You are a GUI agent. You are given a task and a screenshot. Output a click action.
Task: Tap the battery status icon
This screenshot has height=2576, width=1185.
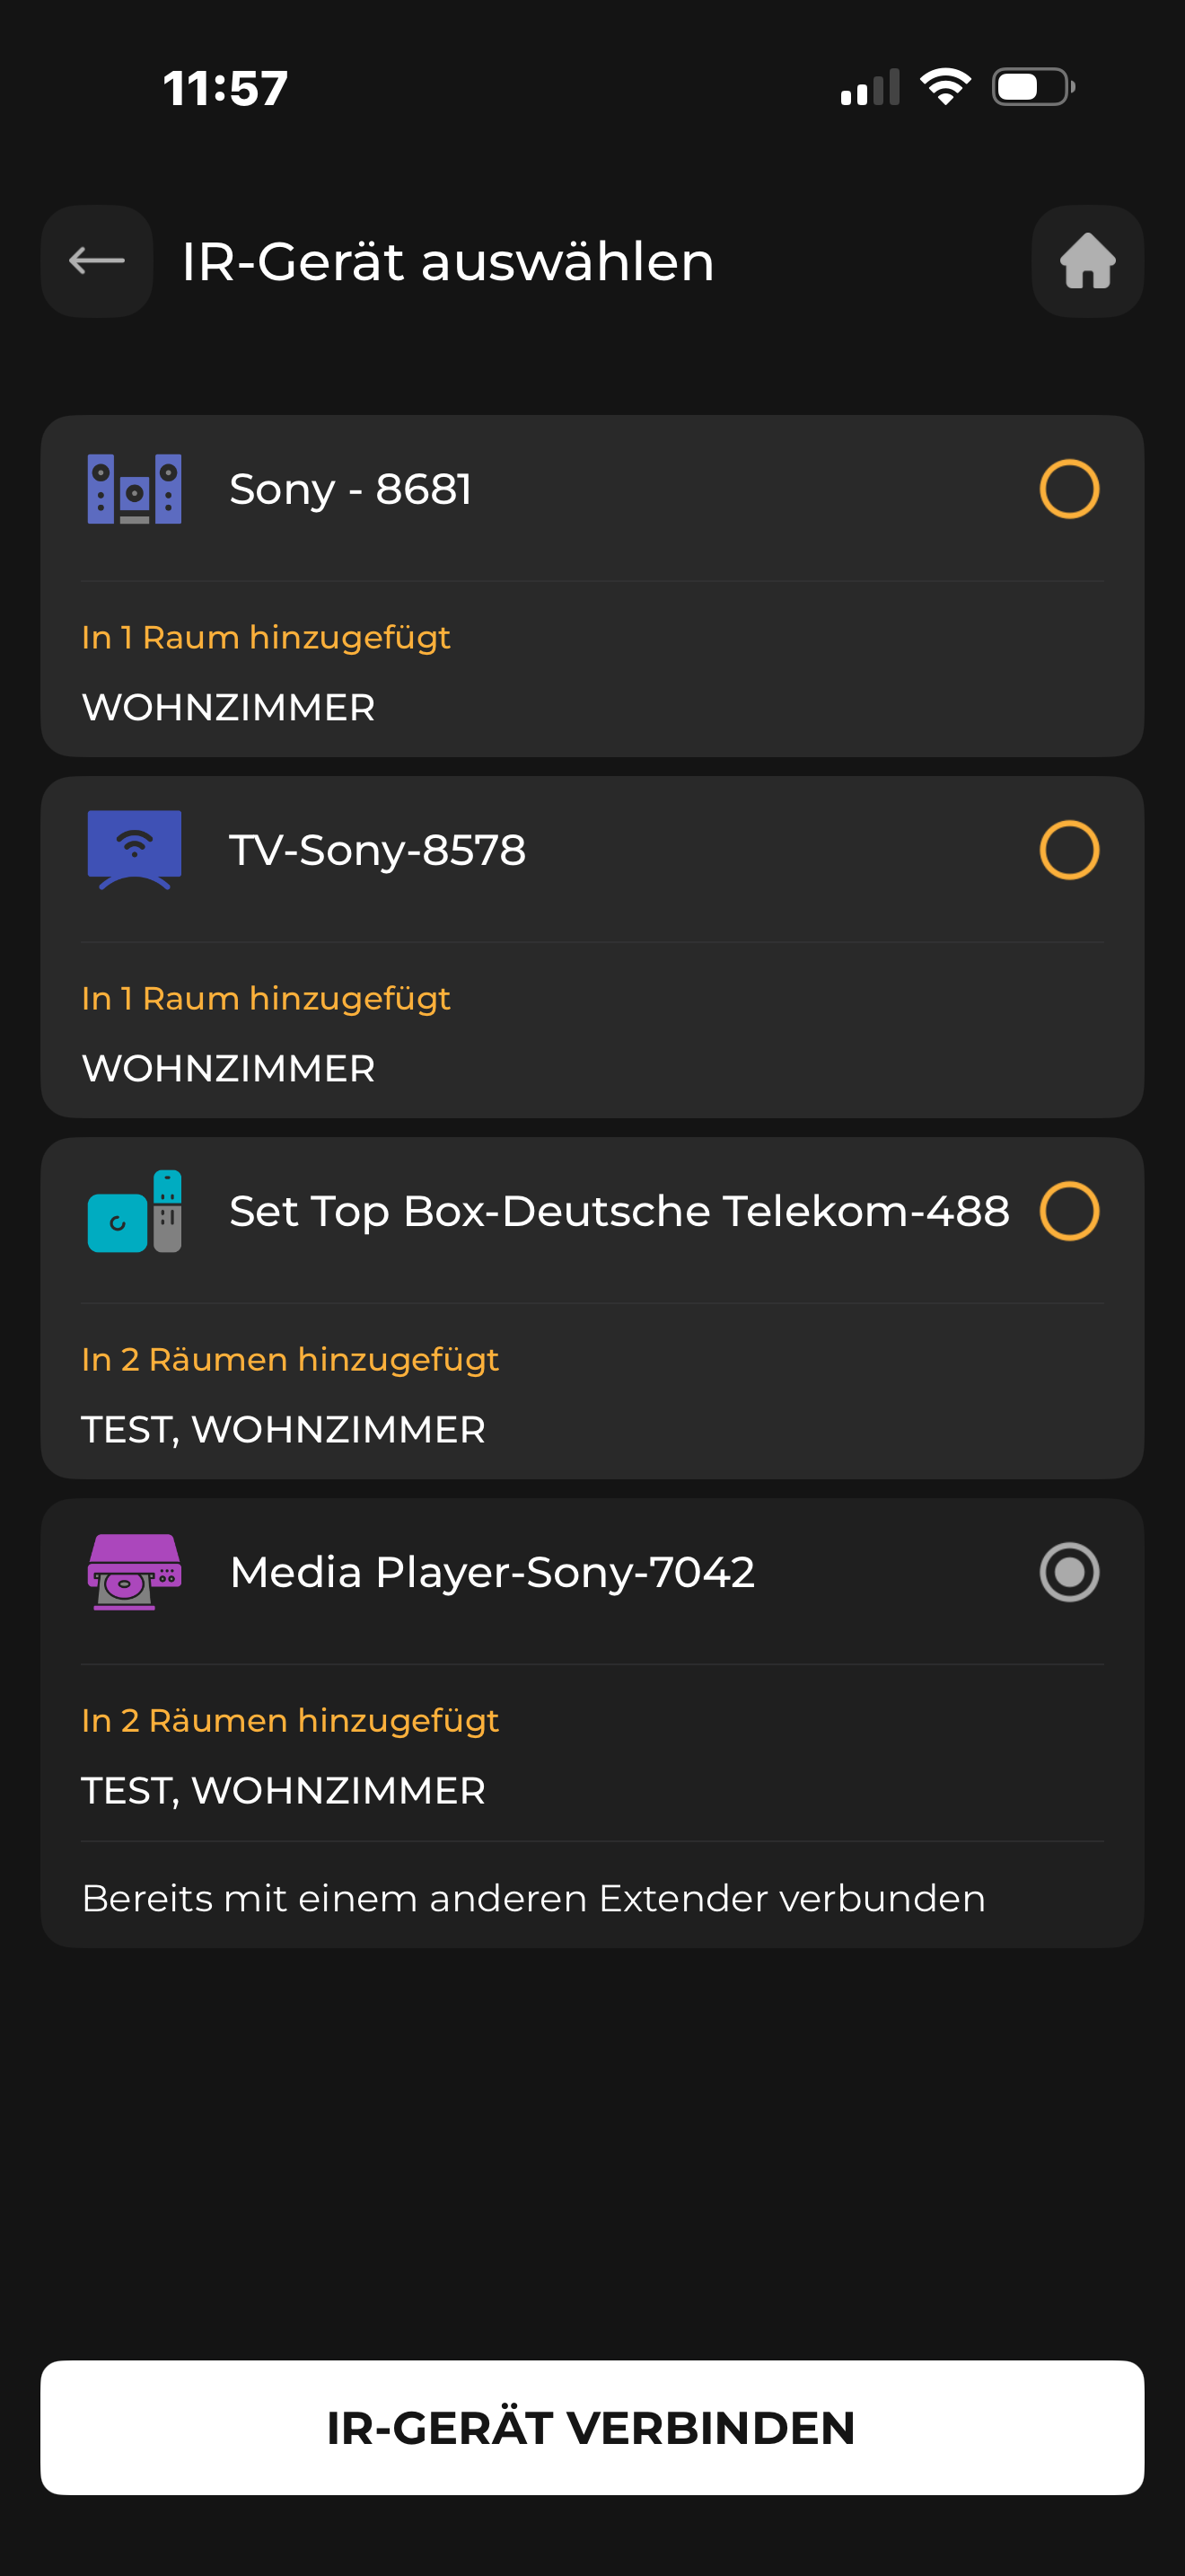[x=1033, y=87]
